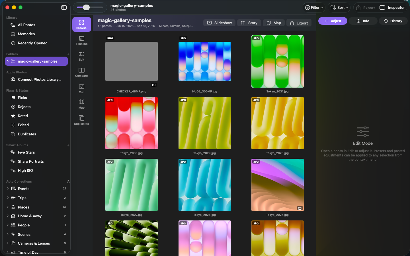This screenshot has height=256, width=410.
Task: Switch to the Info tab
Action: (x=363, y=21)
